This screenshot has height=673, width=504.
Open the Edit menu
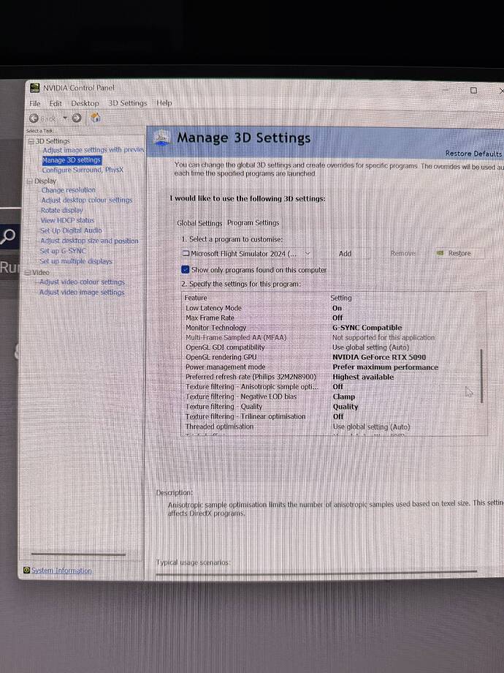(56, 103)
